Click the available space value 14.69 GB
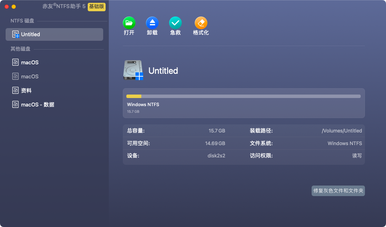The image size is (386, 227). 215,143
